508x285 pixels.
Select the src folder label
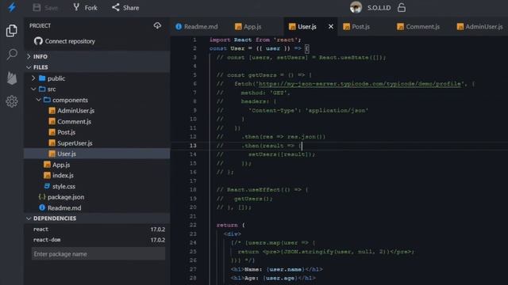click(x=52, y=89)
